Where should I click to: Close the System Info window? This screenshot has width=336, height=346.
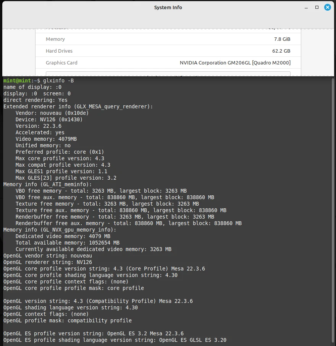click(328, 7)
